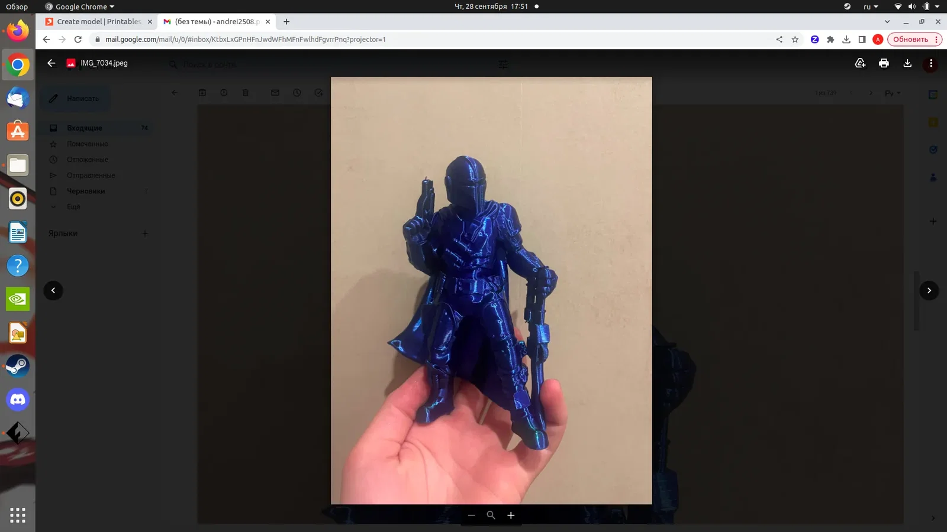Expand the tab search dropdown
This screenshot has width=947, height=532.
point(887,22)
